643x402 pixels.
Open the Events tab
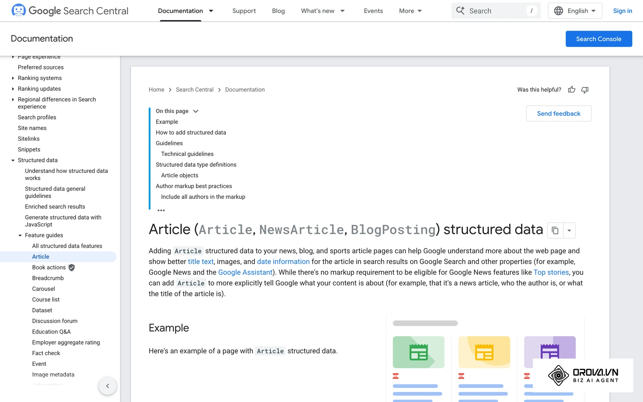[x=373, y=11]
